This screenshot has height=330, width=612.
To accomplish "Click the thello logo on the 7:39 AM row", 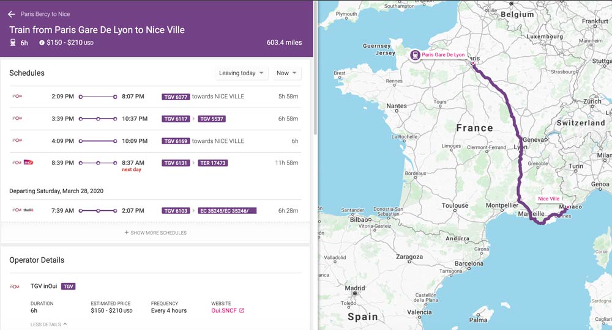I will click(29, 210).
